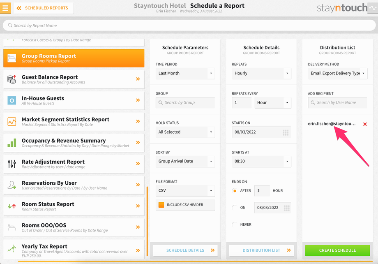This screenshot has width=378, height=264.
Task: Expand Rate Adjustment Report chevron
Action: pyautogui.click(x=138, y=164)
